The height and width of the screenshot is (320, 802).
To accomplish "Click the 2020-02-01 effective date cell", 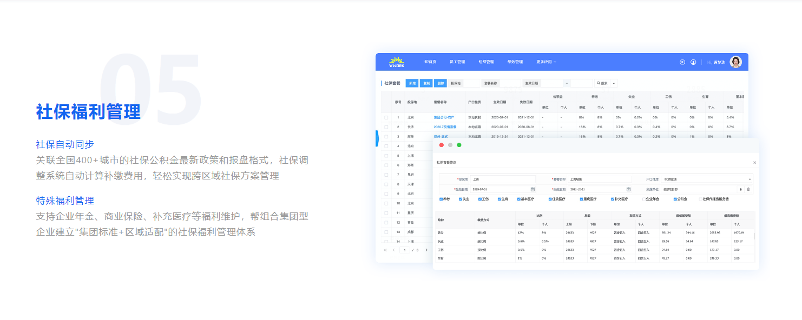I will tap(499, 117).
